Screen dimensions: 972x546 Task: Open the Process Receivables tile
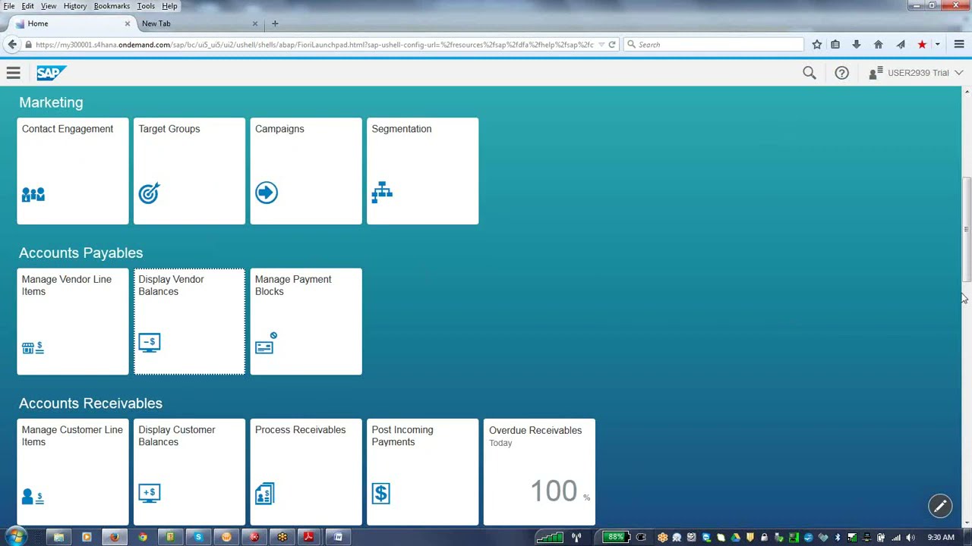point(306,472)
